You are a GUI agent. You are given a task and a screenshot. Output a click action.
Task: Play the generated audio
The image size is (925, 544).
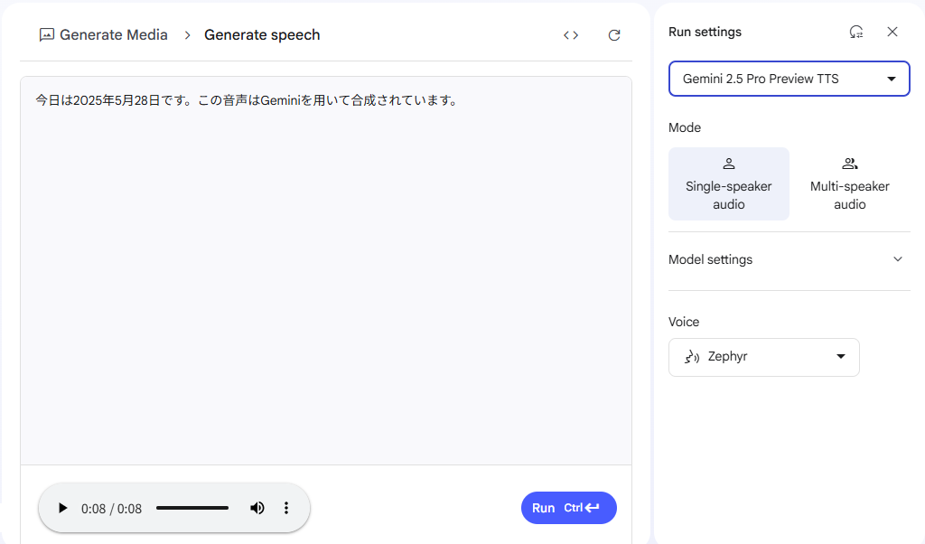62,508
